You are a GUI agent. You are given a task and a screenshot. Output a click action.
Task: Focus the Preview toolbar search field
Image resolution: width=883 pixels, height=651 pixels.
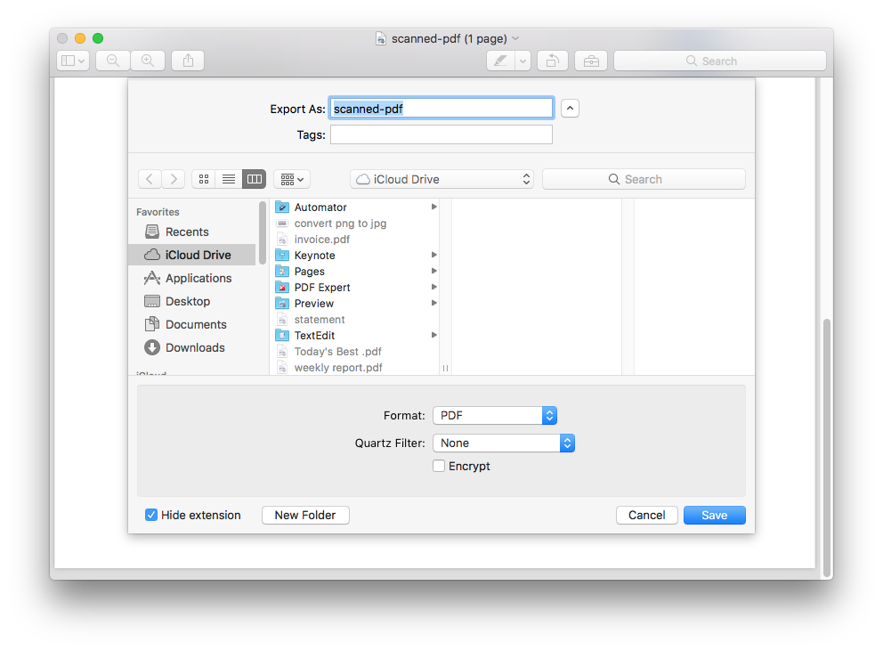[x=720, y=61]
